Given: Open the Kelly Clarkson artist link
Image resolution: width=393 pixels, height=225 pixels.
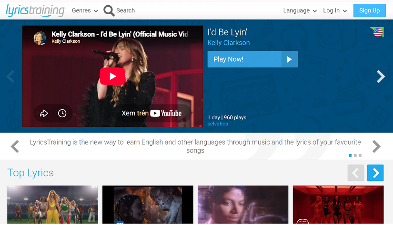Looking at the screenshot, I should click(229, 43).
